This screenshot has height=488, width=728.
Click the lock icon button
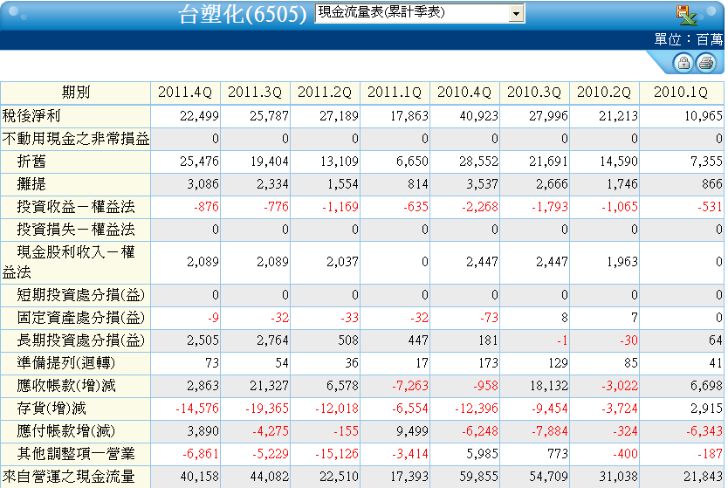click(x=683, y=63)
